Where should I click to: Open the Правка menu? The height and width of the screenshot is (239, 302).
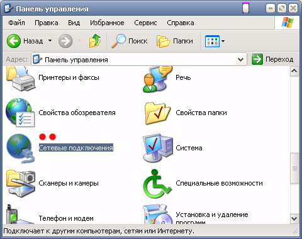pos(47,23)
